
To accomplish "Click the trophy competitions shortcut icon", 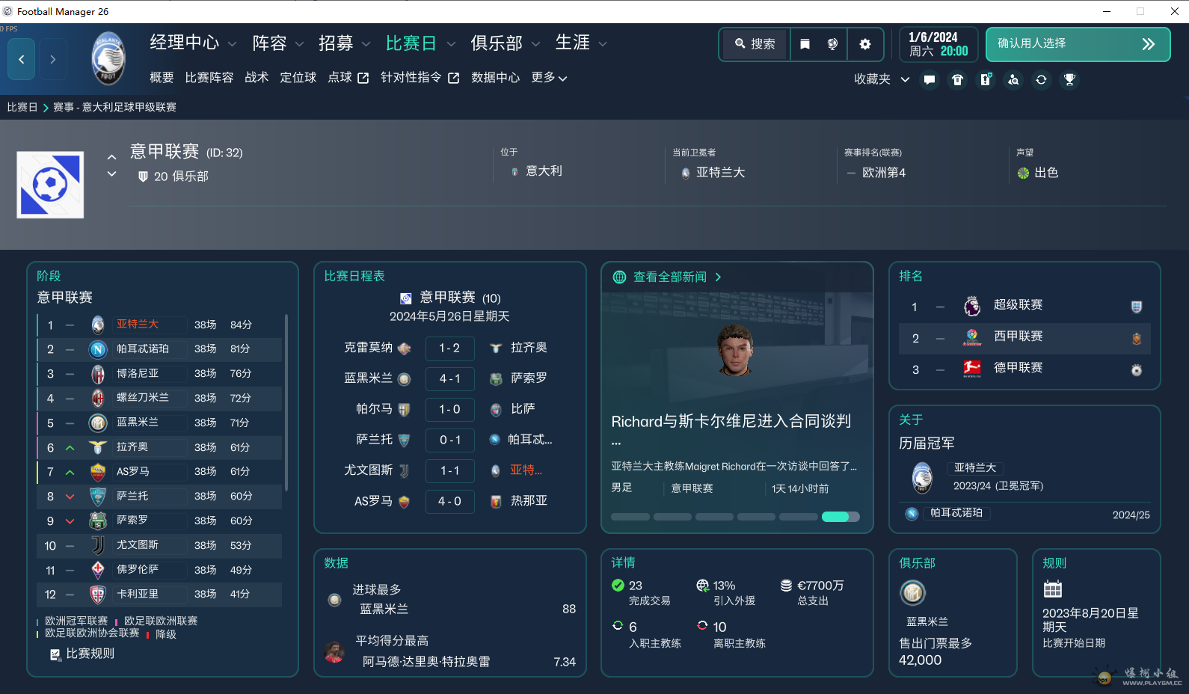I will coord(1069,80).
